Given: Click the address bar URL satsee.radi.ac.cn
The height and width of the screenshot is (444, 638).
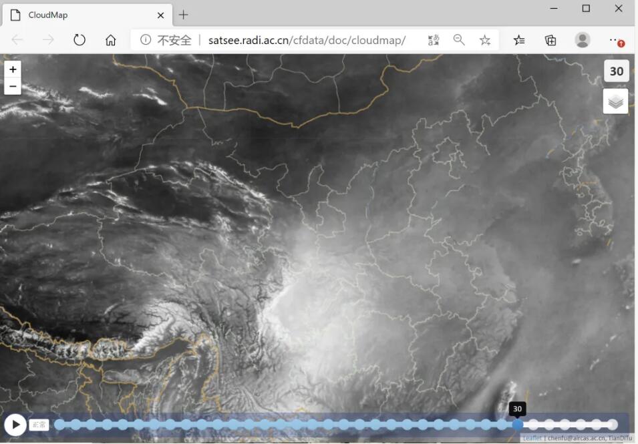Looking at the screenshot, I should (307, 40).
